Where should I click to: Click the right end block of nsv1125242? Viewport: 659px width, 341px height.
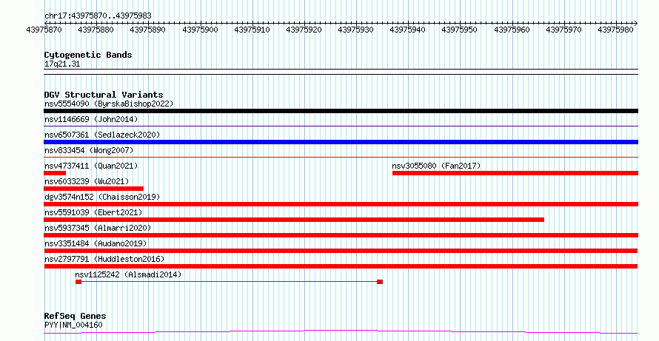click(380, 282)
